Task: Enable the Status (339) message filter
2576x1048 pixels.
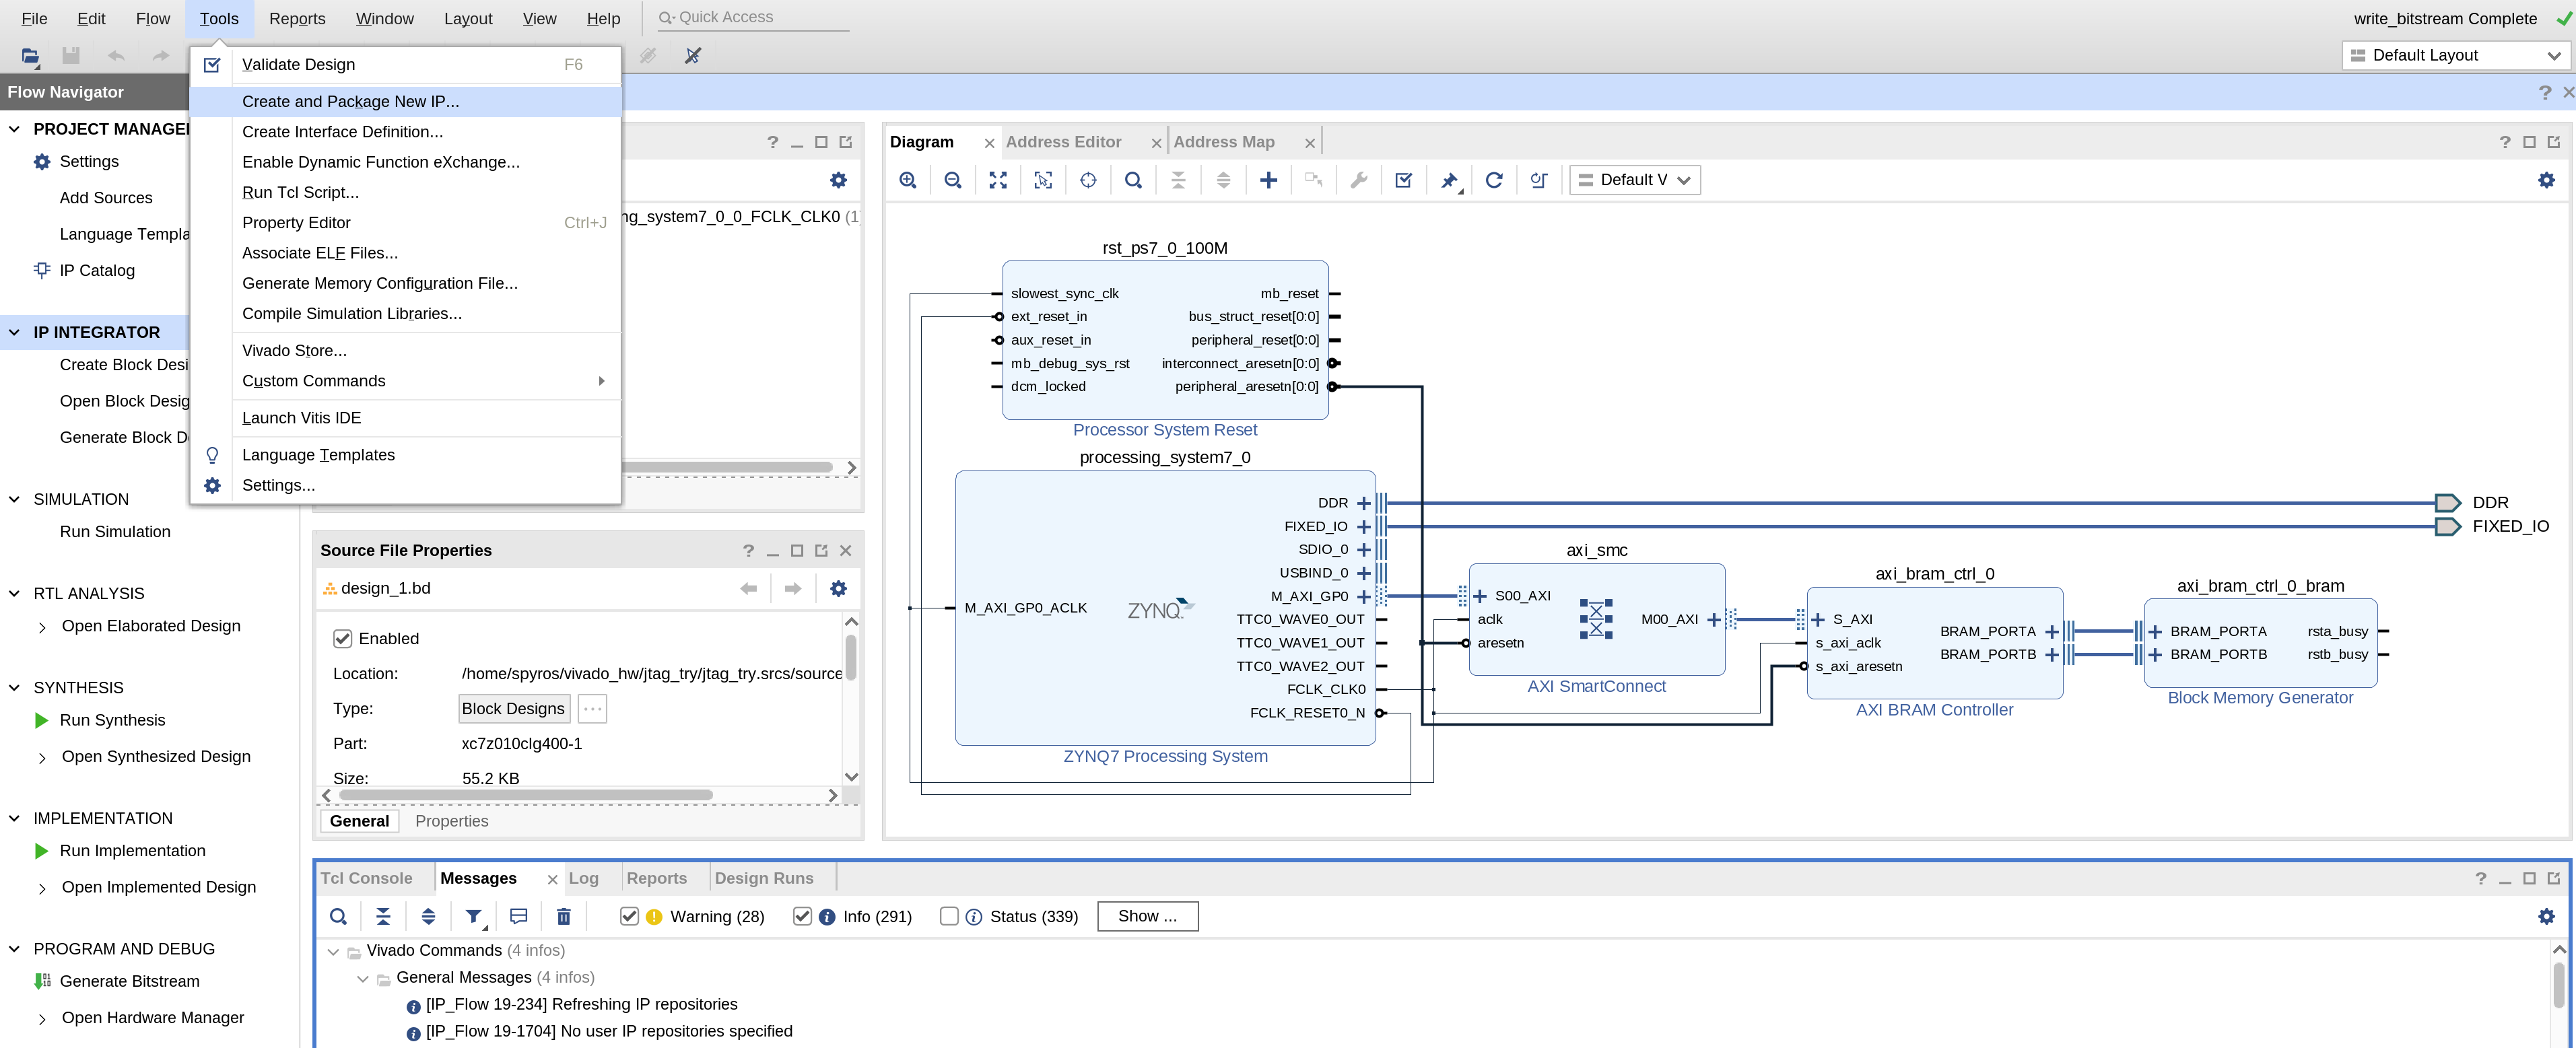Action: click(948, 916)
